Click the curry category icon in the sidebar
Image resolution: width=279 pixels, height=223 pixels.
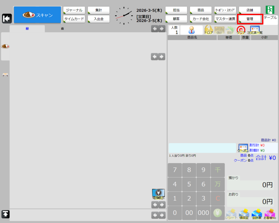pos(5,46)
